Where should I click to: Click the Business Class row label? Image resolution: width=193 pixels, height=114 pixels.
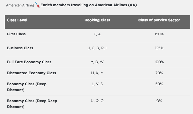(20, 48)
